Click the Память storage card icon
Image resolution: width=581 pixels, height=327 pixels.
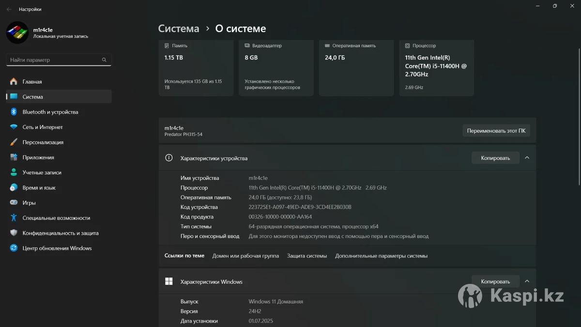[x=167, y=46]
